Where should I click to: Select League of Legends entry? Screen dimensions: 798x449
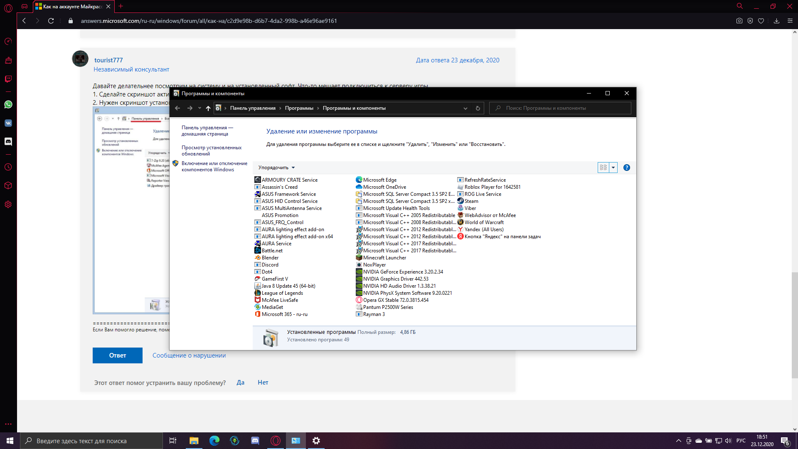click(x=278, y=293)
